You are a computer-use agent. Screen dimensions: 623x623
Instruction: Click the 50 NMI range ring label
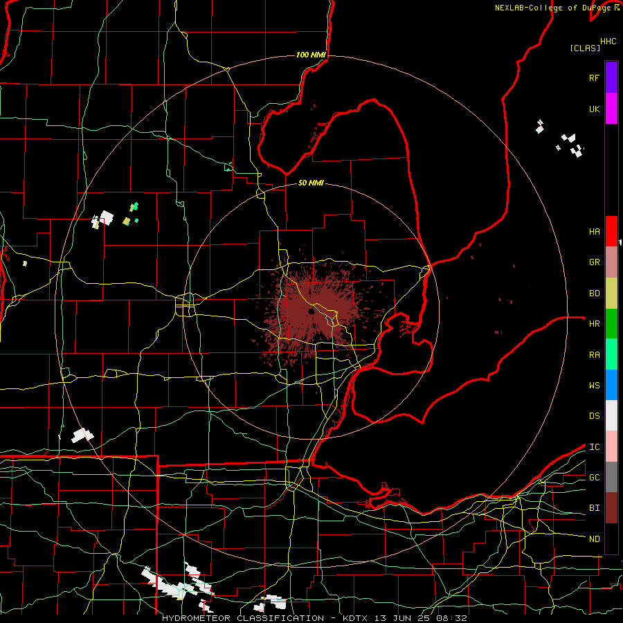pyautogui.click(x=311, y=183)
